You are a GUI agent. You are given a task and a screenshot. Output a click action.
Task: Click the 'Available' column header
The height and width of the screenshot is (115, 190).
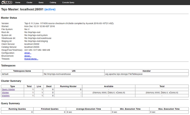[x=109, y=86]
